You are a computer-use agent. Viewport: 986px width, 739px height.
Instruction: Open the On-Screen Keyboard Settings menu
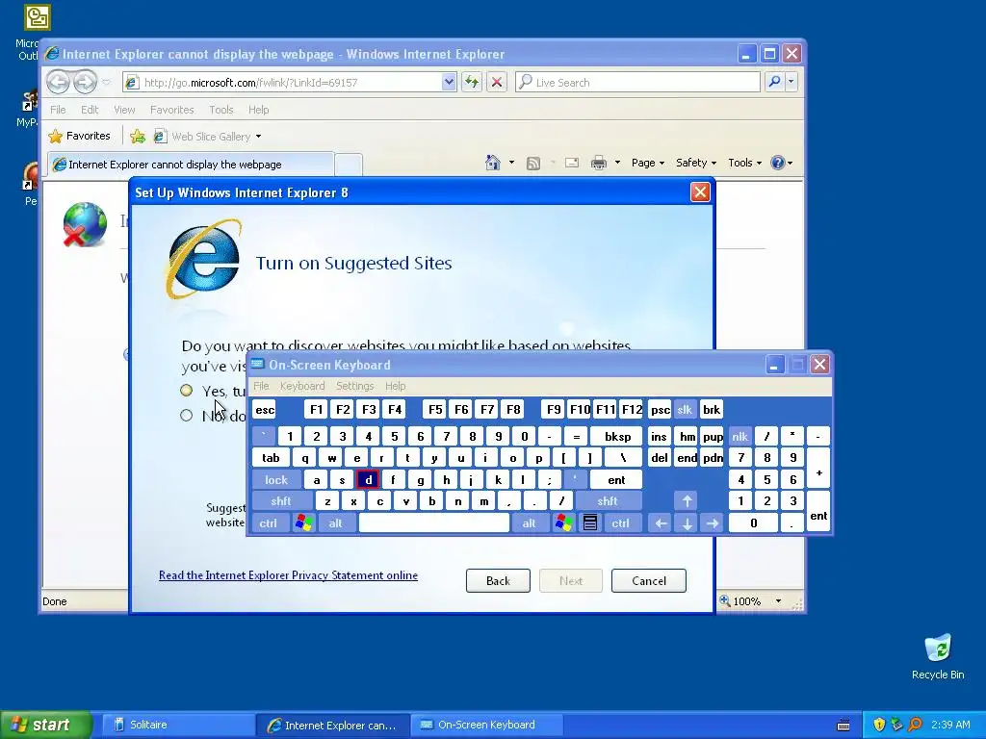click(354, 386)
